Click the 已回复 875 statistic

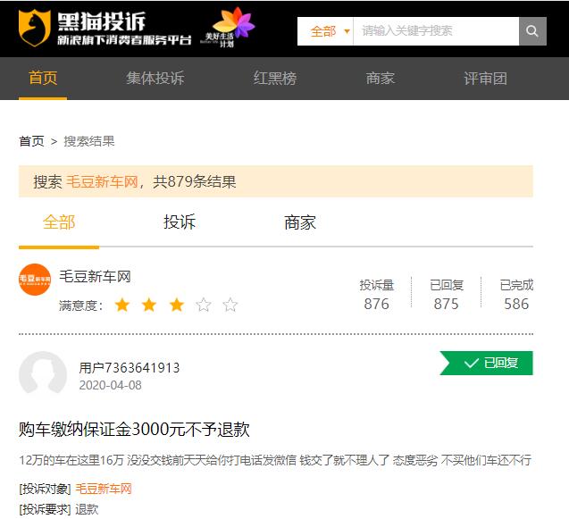coord(447,295)
